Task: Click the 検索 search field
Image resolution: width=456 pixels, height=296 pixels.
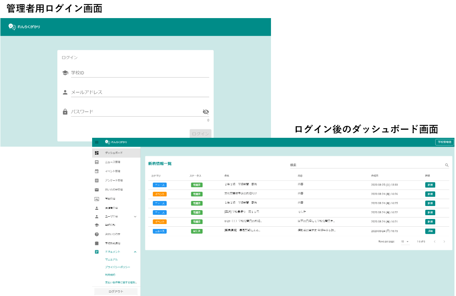Action: coord(366,165)
